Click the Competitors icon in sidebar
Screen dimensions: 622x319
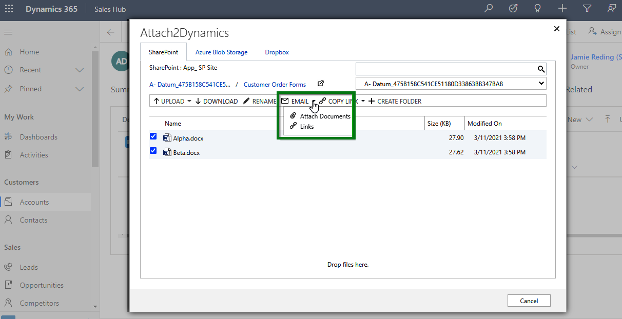tap(8, 303)
